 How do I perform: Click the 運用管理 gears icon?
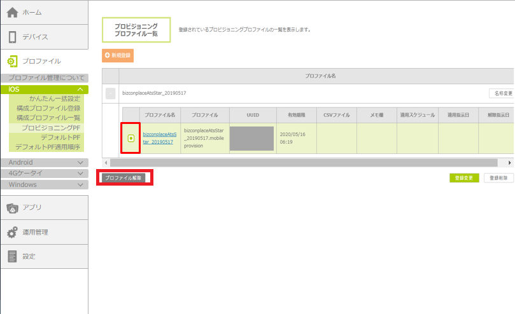[x=12, y=232]
